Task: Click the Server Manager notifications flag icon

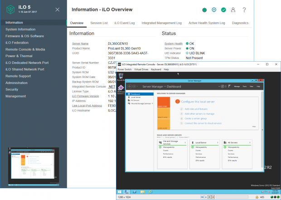Action: point(229,86)
